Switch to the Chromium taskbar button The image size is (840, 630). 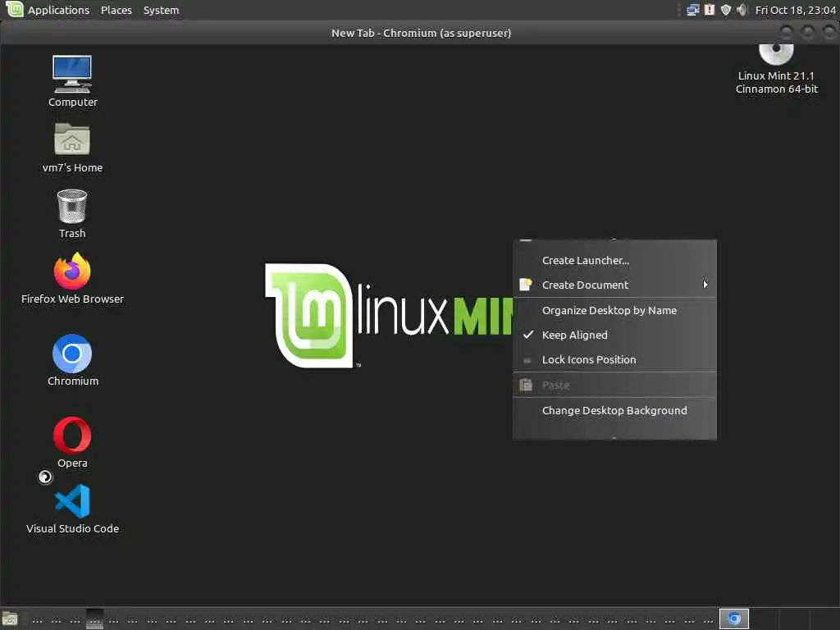(734, 619)
